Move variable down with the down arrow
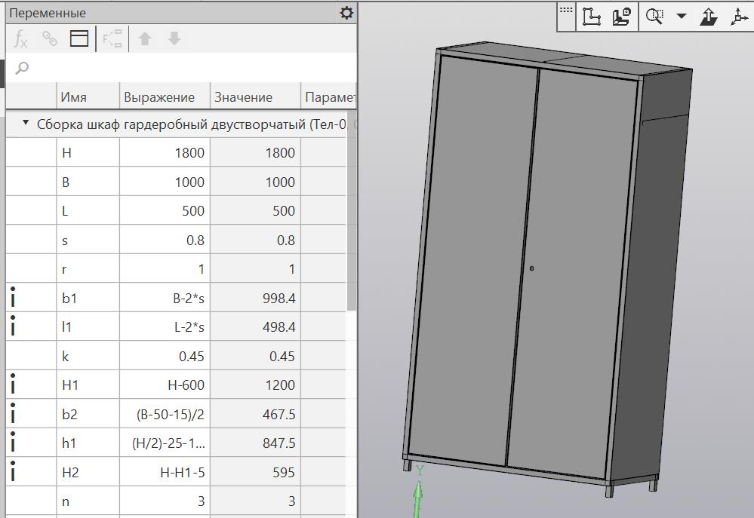The image size is (754, 518). [x=174, y=38]
